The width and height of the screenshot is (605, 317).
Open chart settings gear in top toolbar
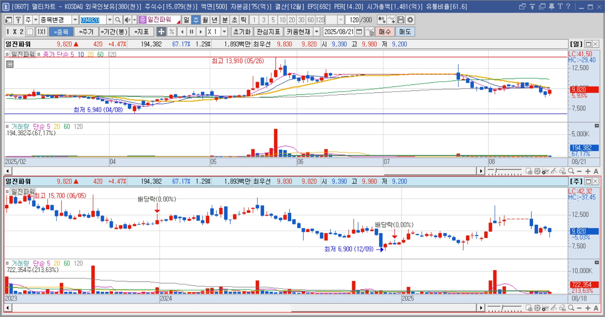(x=410, y=20)
